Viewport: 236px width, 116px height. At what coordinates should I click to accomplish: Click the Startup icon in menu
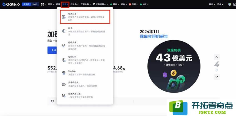point(64,73)
